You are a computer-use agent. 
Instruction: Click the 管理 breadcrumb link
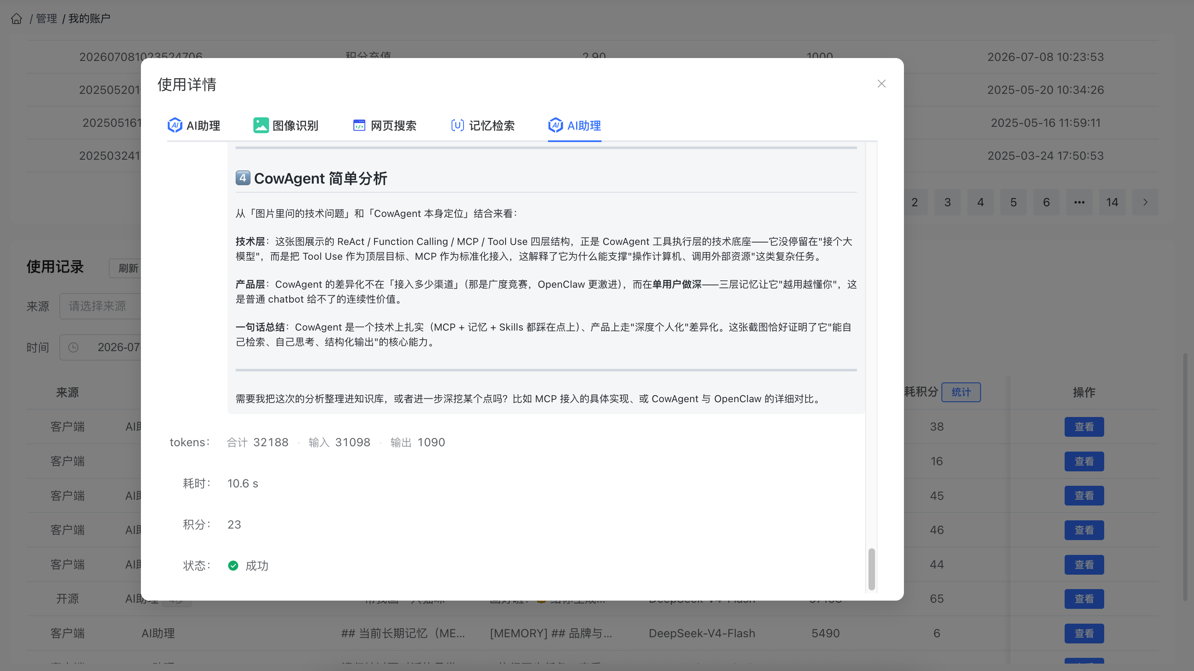[x=46, y=19]
